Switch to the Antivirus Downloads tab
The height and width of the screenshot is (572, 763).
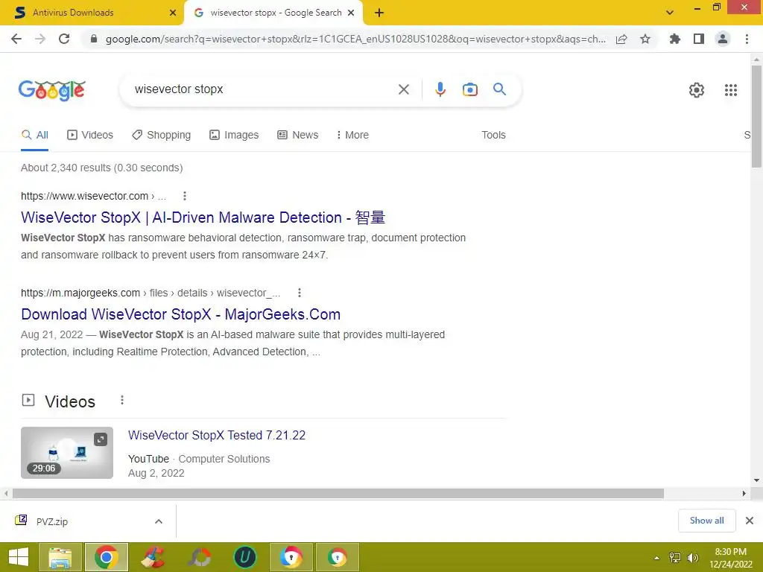(92, 13)
